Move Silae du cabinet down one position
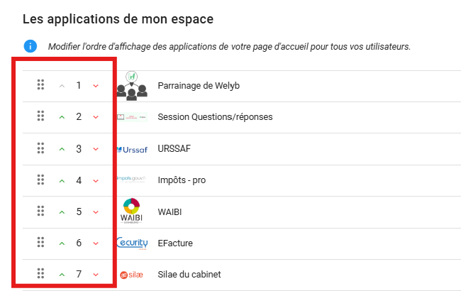 (x=96, y=274)
